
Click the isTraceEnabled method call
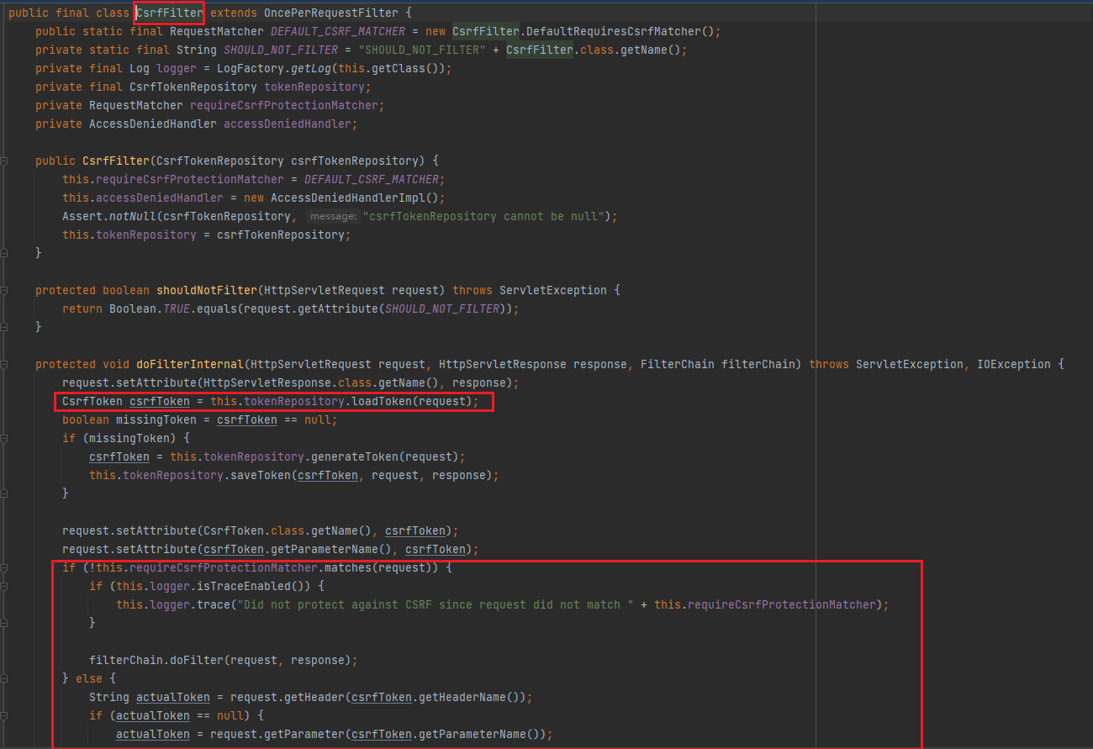(x=244, y=586)
